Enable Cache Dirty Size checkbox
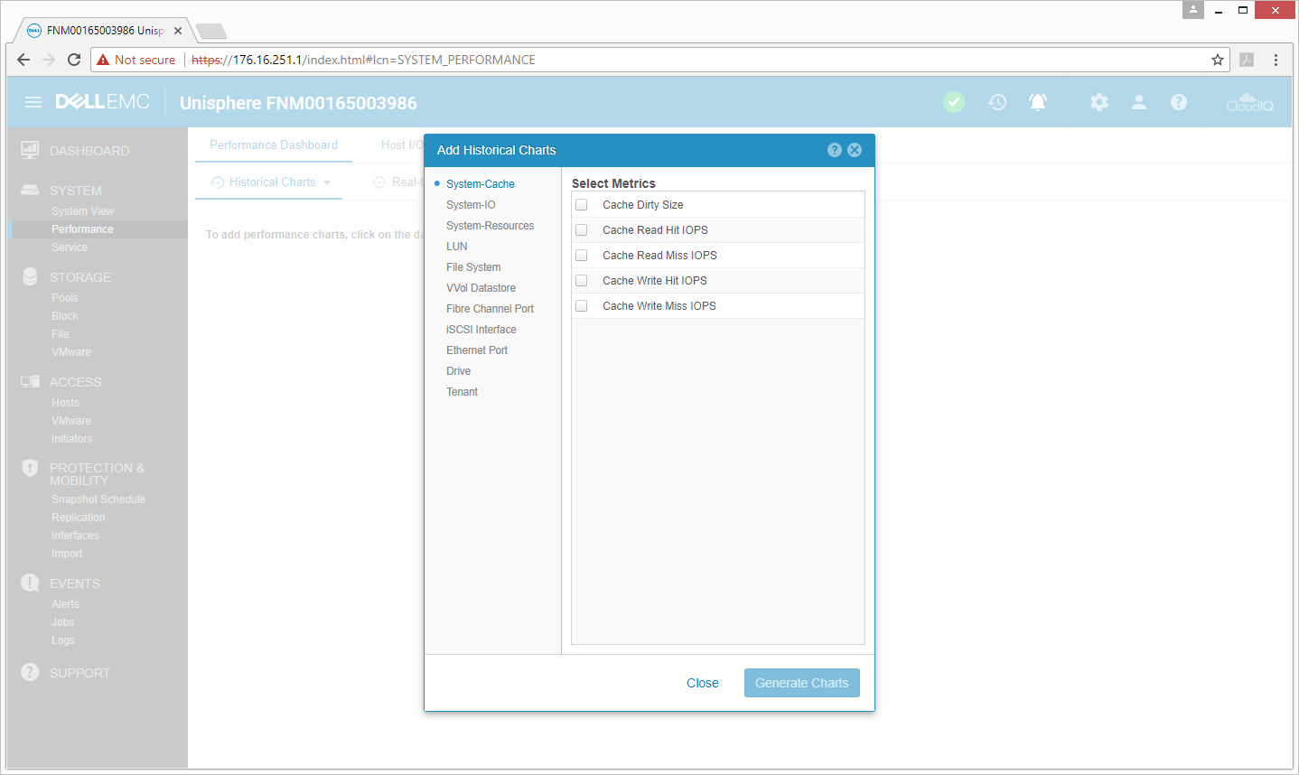The height and width of the screenshot is (775, 1299). (582, 205)
